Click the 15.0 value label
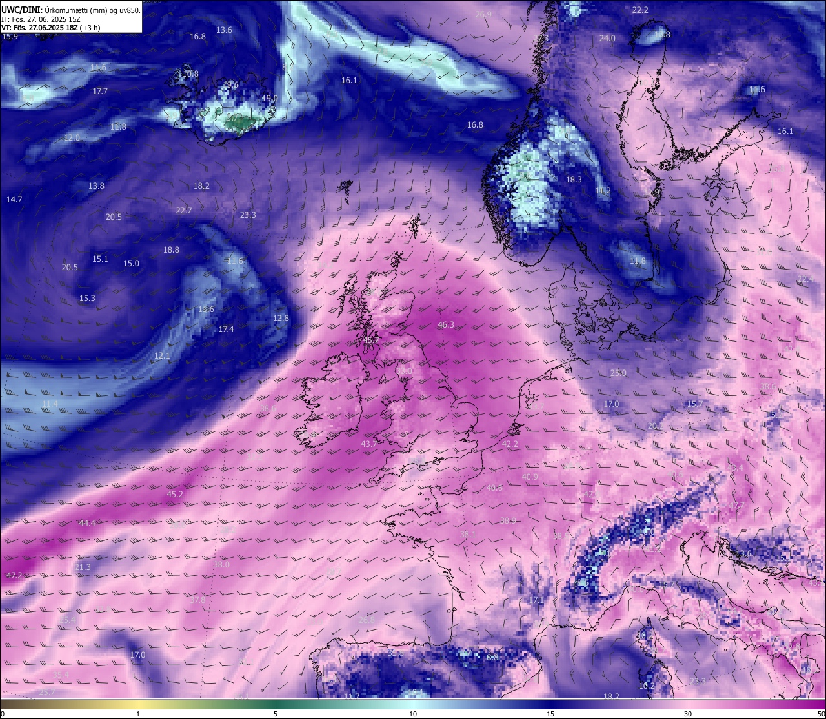This screenshot has height=719, width=826. click(131, 264)
